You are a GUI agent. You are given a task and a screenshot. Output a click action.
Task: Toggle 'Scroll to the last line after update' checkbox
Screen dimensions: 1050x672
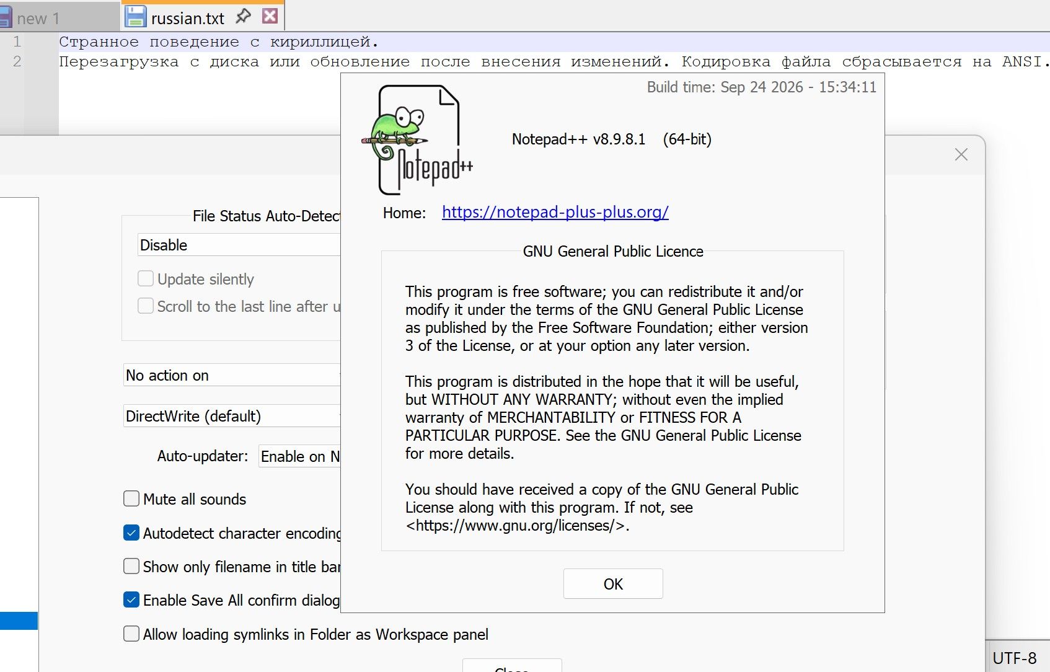coord(146,306)
